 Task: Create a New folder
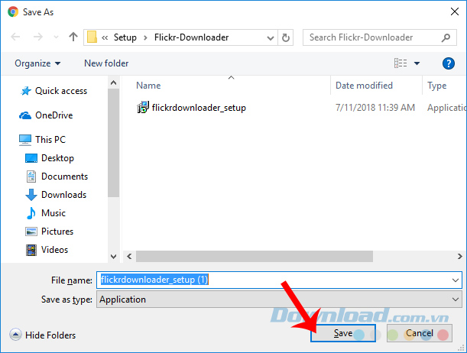106,63
